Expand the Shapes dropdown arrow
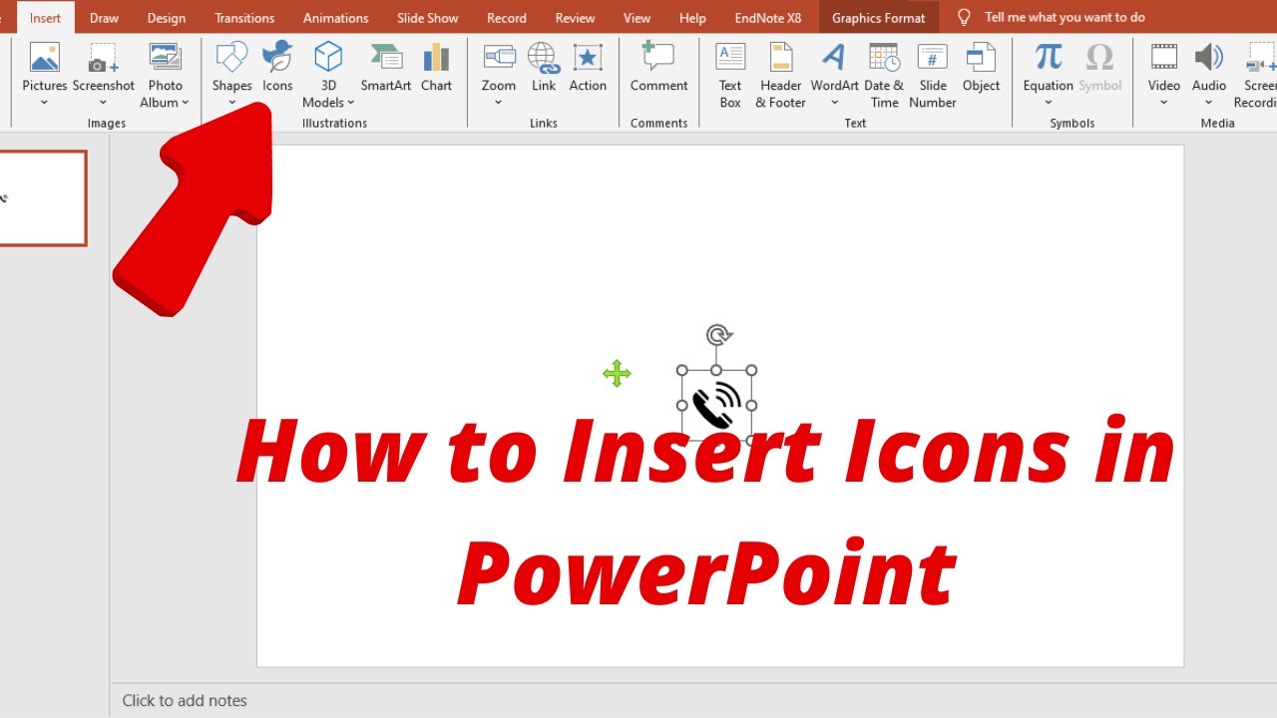 231,103
